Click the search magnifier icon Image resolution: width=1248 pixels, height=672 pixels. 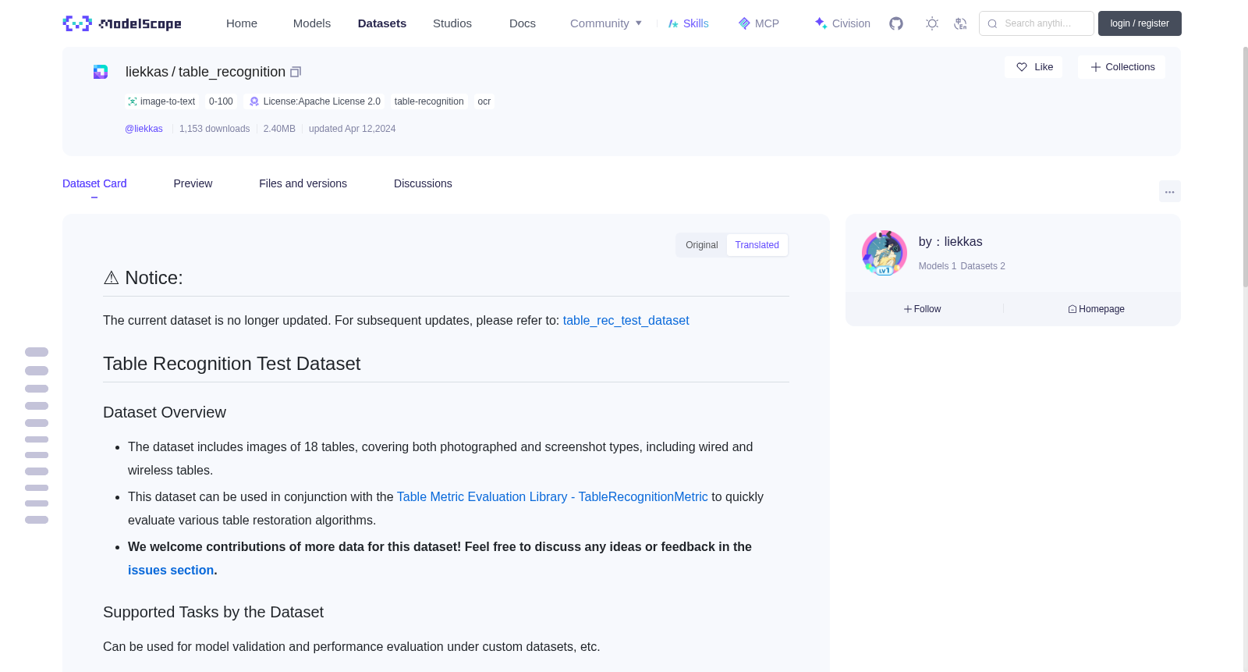pos(992,23)
